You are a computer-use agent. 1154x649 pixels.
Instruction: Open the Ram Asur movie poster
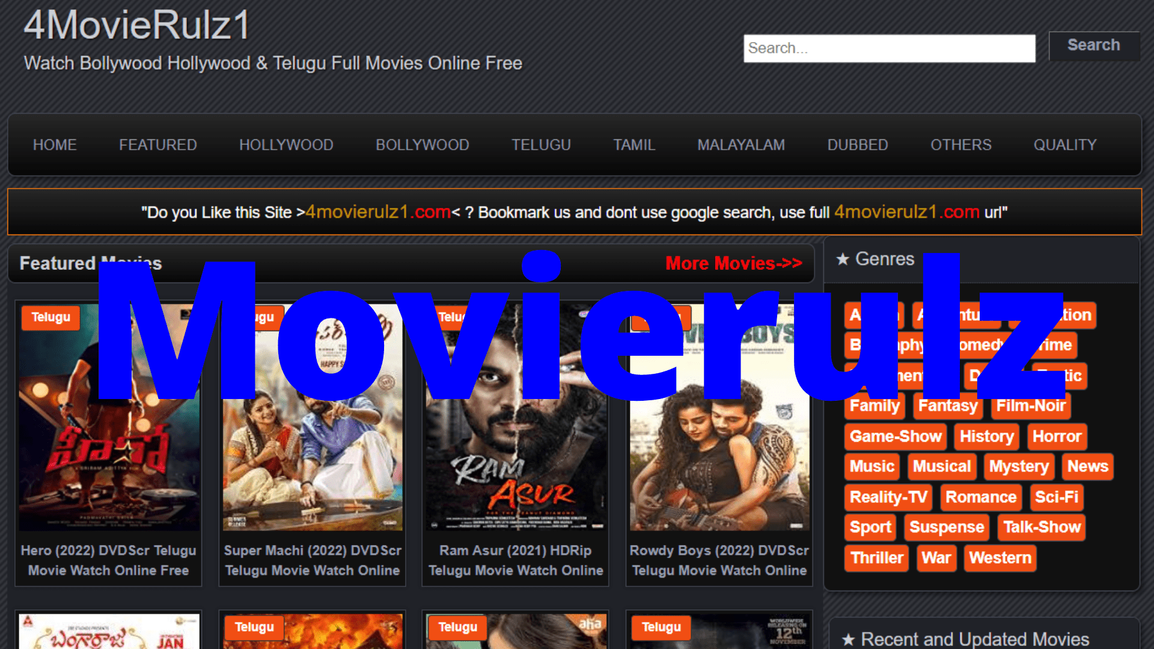click(x=516, y=418)
